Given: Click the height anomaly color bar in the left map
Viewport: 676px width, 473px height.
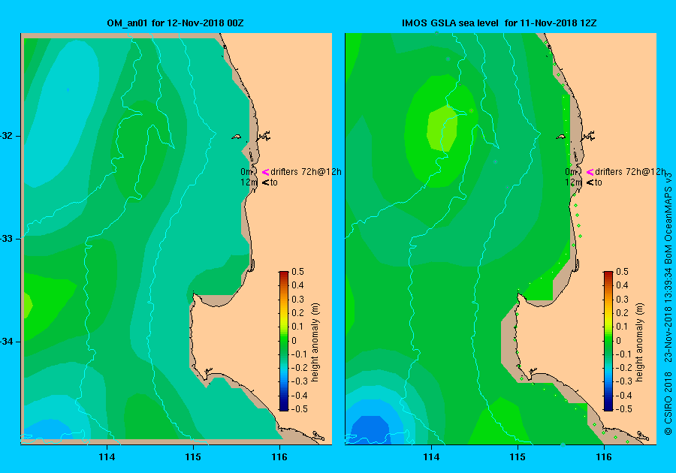Looking at the screenshot, I should click(284, 341).
